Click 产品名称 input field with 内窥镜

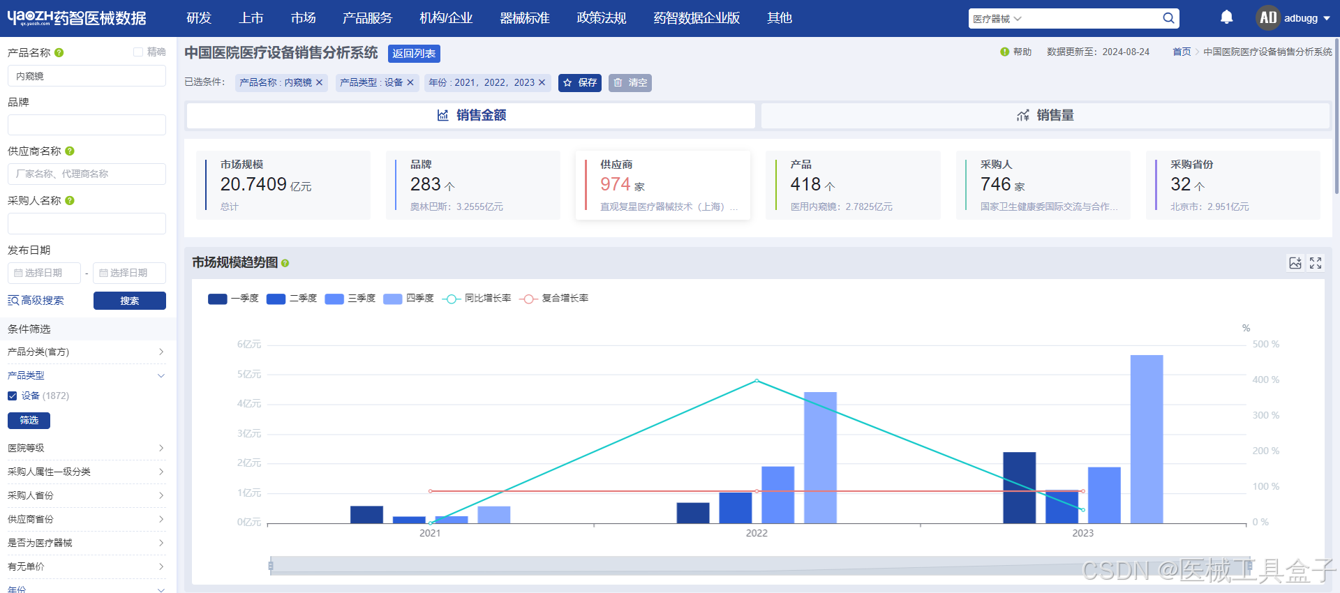87,76
